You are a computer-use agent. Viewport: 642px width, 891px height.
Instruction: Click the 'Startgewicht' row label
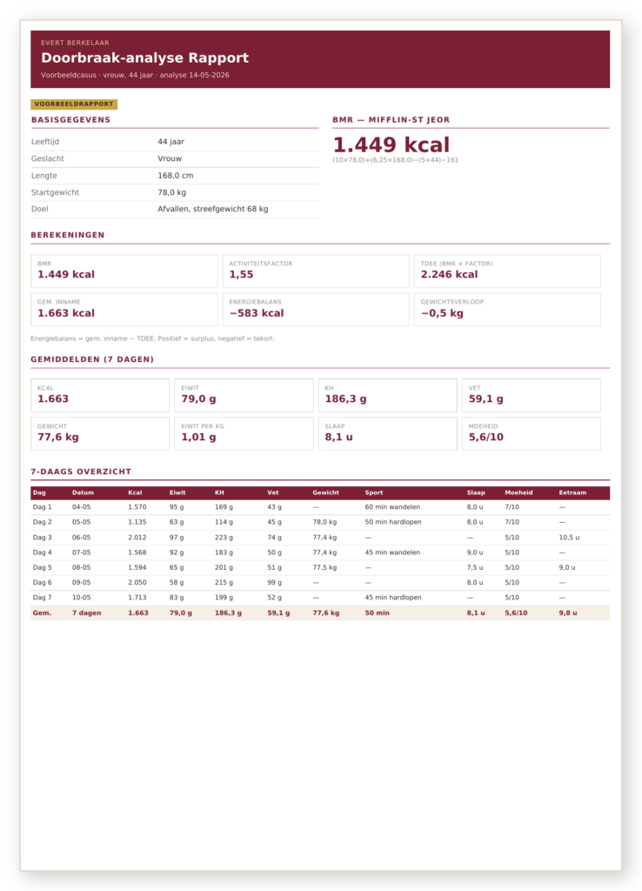tap(55, 192)
